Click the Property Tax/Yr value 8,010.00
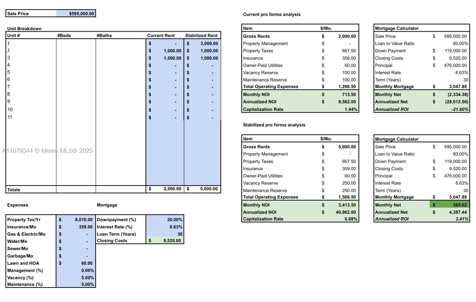Screen dimensions: 476x302 (x=76, y=220)
